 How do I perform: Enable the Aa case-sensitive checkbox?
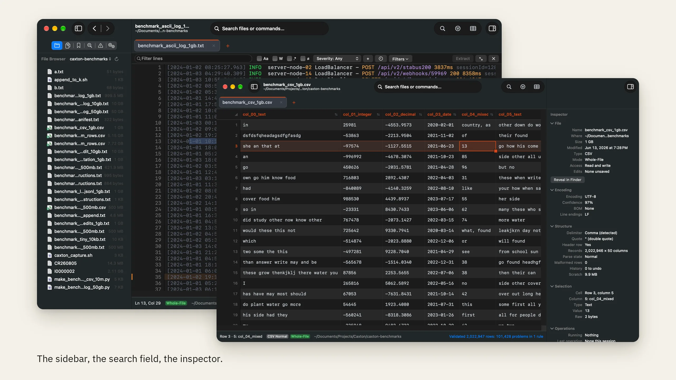(259, 59)
